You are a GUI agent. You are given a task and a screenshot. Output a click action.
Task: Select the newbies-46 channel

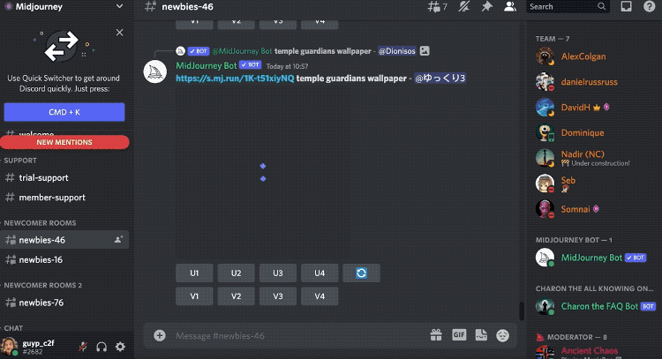click(64, 240)
